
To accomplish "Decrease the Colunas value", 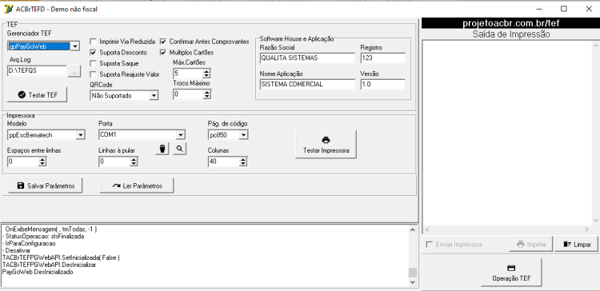I will coord(243,164).
